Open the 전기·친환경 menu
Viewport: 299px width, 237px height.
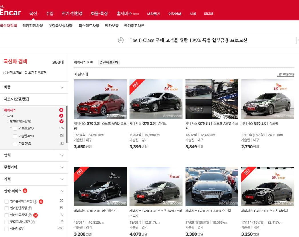(72, 13)
